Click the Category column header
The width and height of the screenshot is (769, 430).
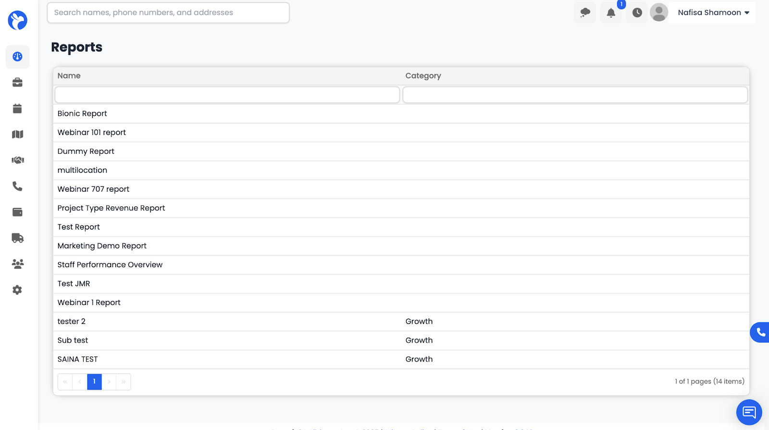pos(423,76)
